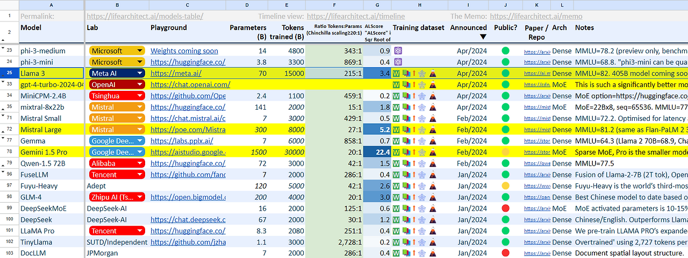Image resolution: width=688 pixels, height=258 pixels.
Task: Click the pentagon icon in Mistral Small row
Action: (422, 118)
